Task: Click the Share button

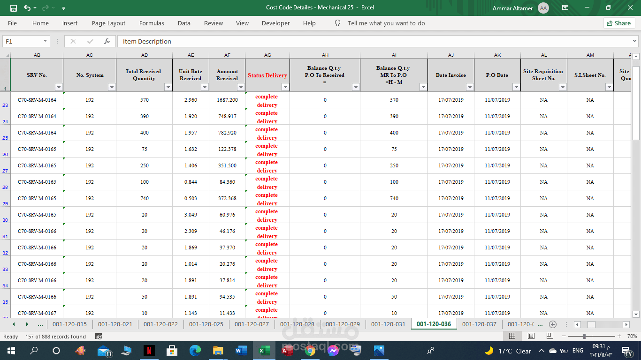Action: 619,23
